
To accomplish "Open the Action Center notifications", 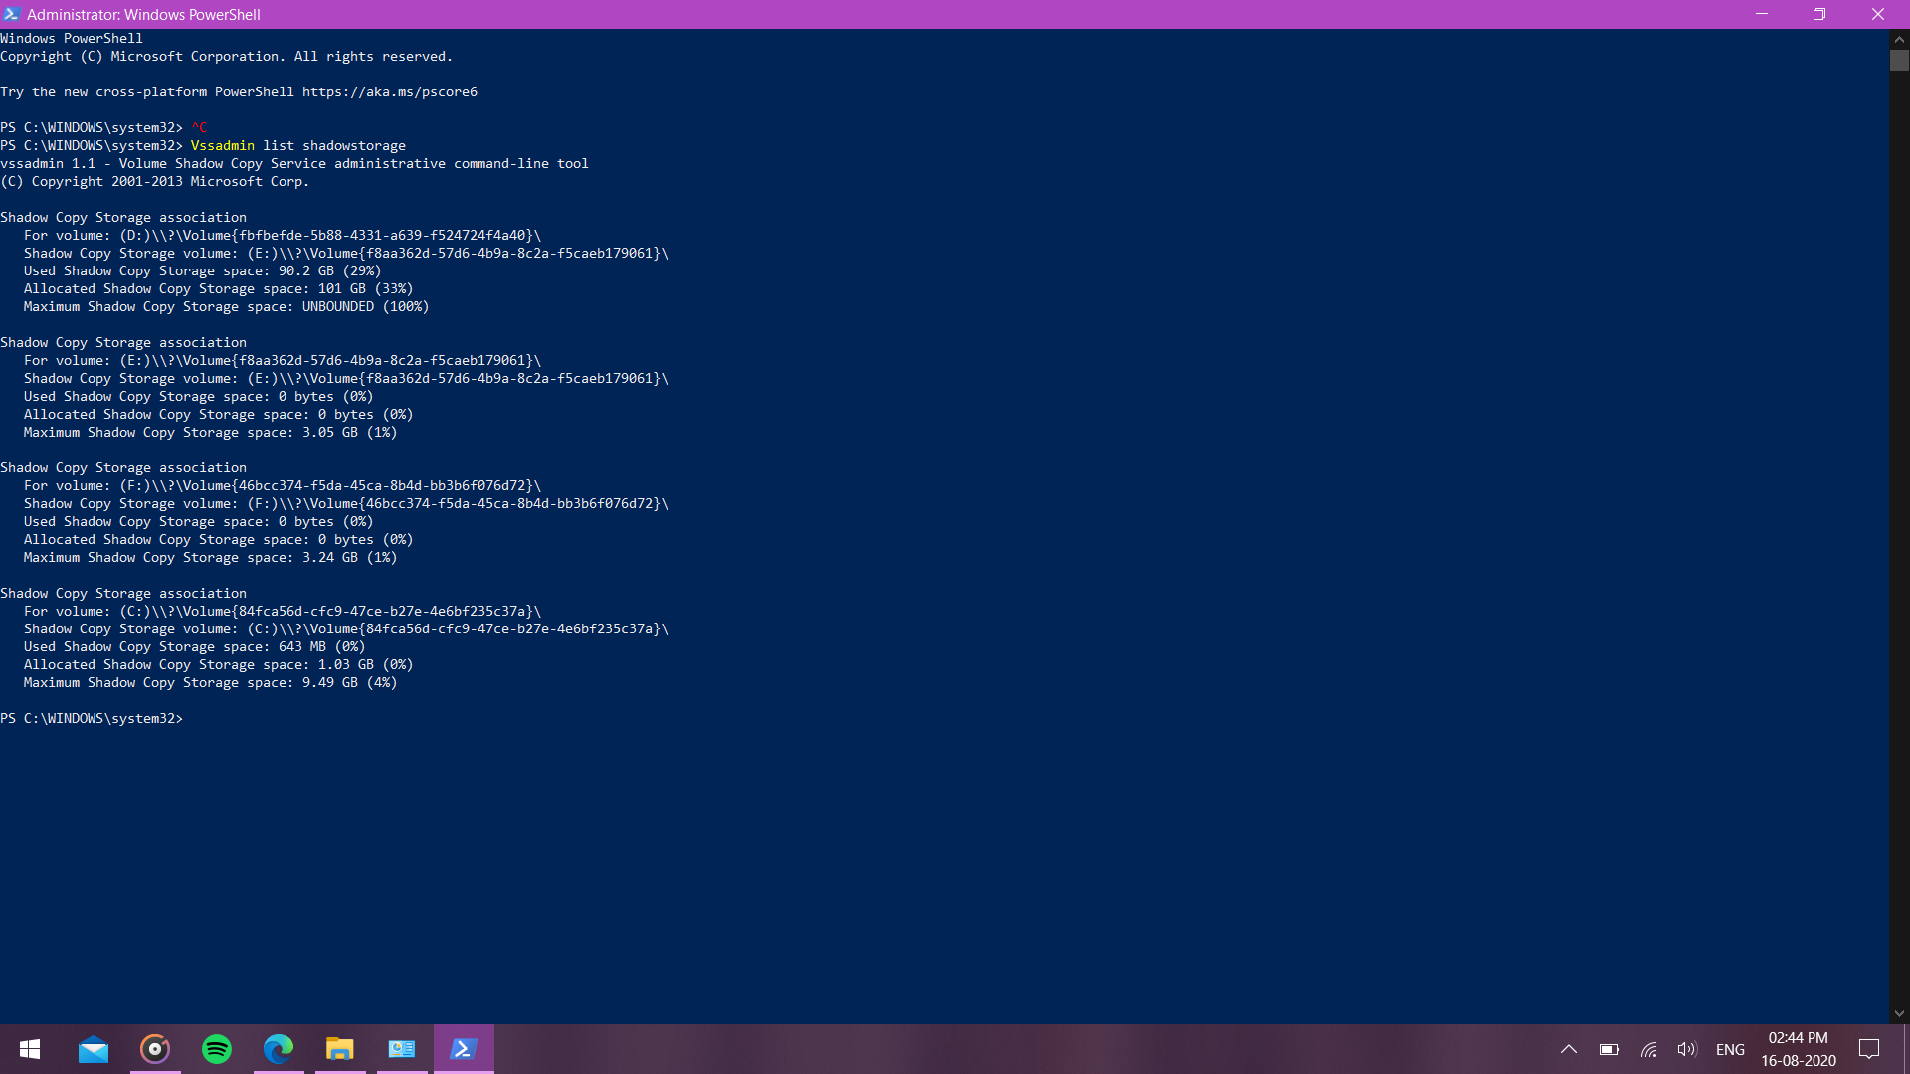I will 1869,1049.
